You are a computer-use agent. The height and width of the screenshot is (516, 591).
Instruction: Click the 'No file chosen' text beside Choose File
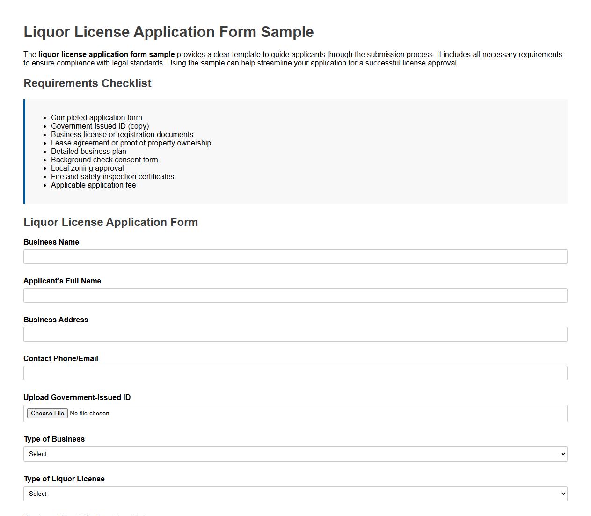click(89, 413)
